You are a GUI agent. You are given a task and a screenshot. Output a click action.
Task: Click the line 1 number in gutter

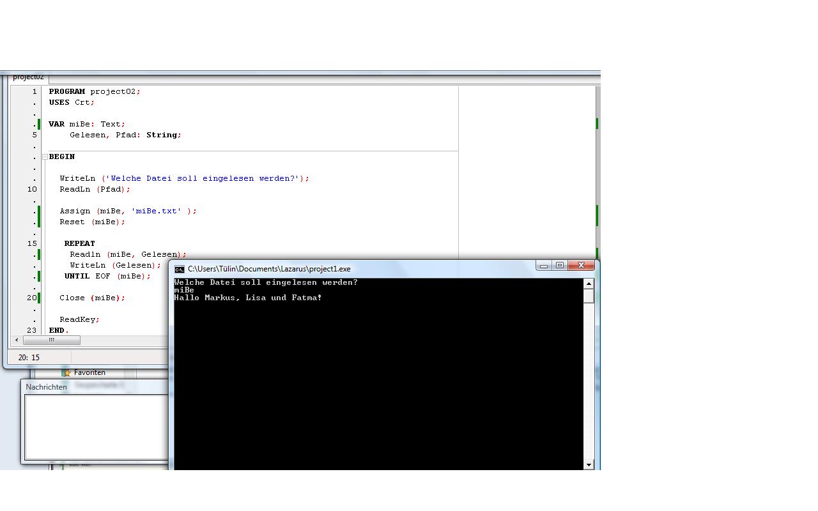35,91
